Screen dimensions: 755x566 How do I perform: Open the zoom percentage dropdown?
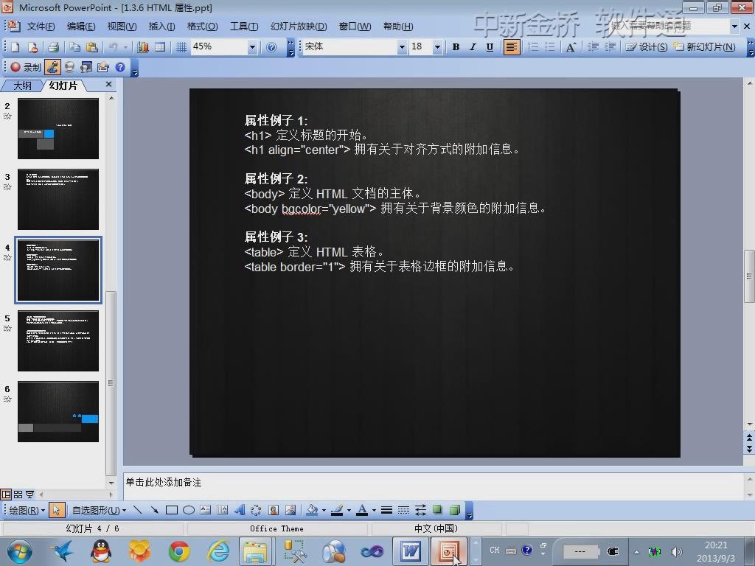pos(252,46)
